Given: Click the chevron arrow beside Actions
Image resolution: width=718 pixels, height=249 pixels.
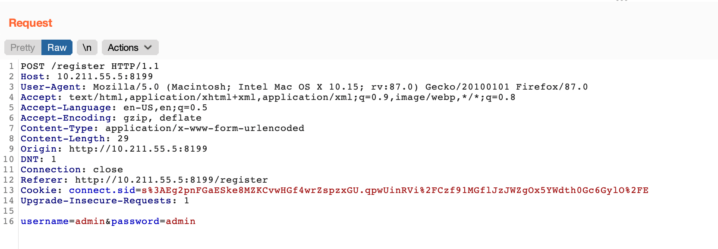Looking at the screenshot, I should tap(148, 47).
